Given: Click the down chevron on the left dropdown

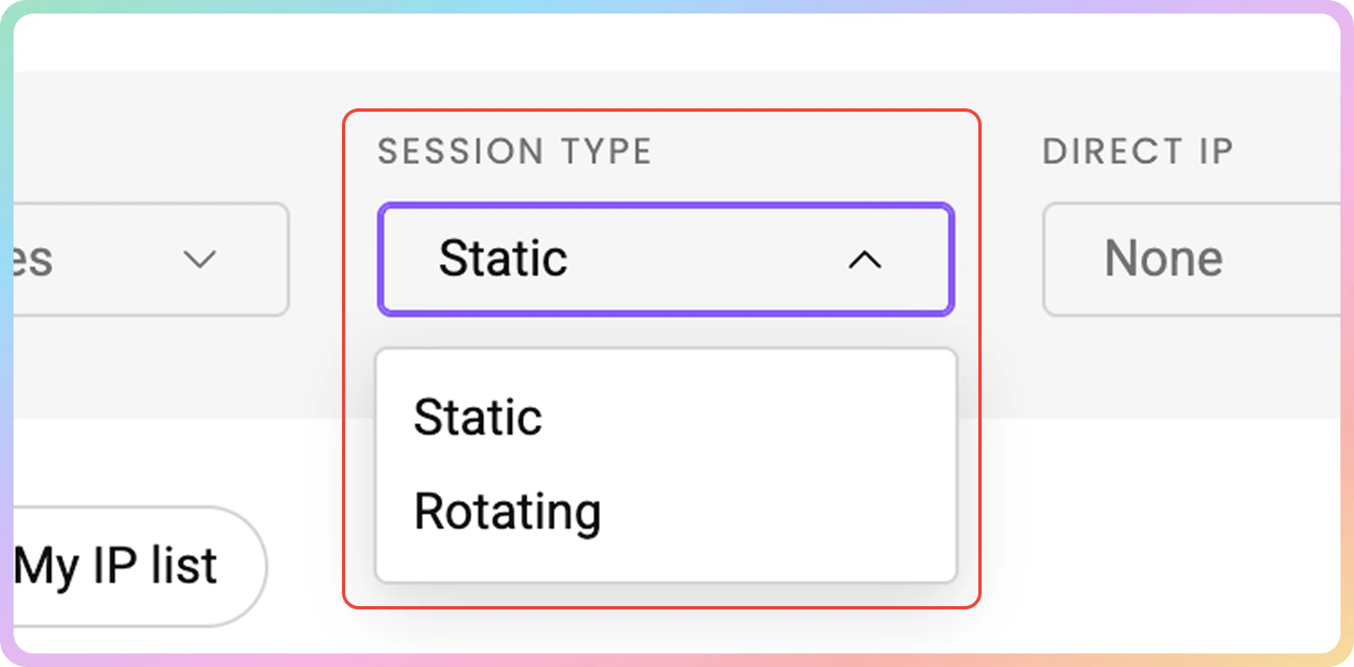Looking at the screenshot, I should pyautogui.click(x=200, y=259).
